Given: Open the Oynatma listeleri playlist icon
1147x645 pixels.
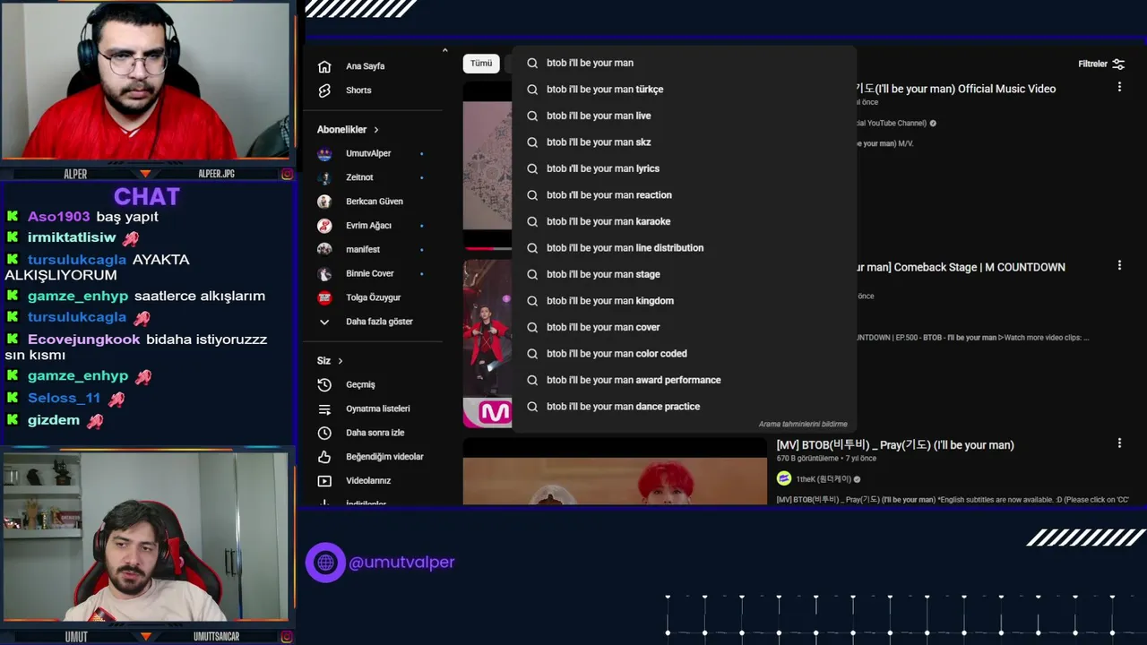Looking at the screenshot, I should tap(324, 408).
